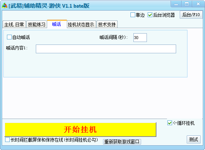Select the 喊话 tab
205x150 pixels.
(57, 24)
